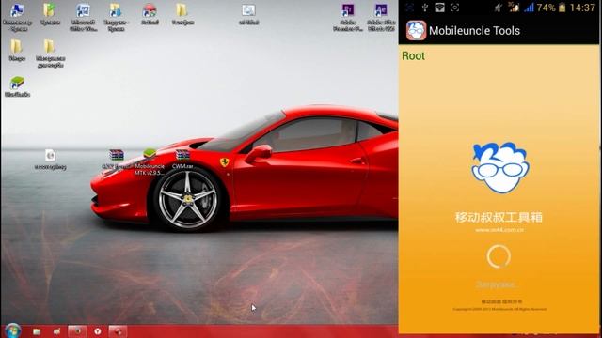The width and height of the screenshot is (602, 338).
Task: Open the folder shortcut with blue arrow
Action: (116, 10)
